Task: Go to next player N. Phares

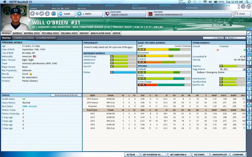Action: (235, 38)
